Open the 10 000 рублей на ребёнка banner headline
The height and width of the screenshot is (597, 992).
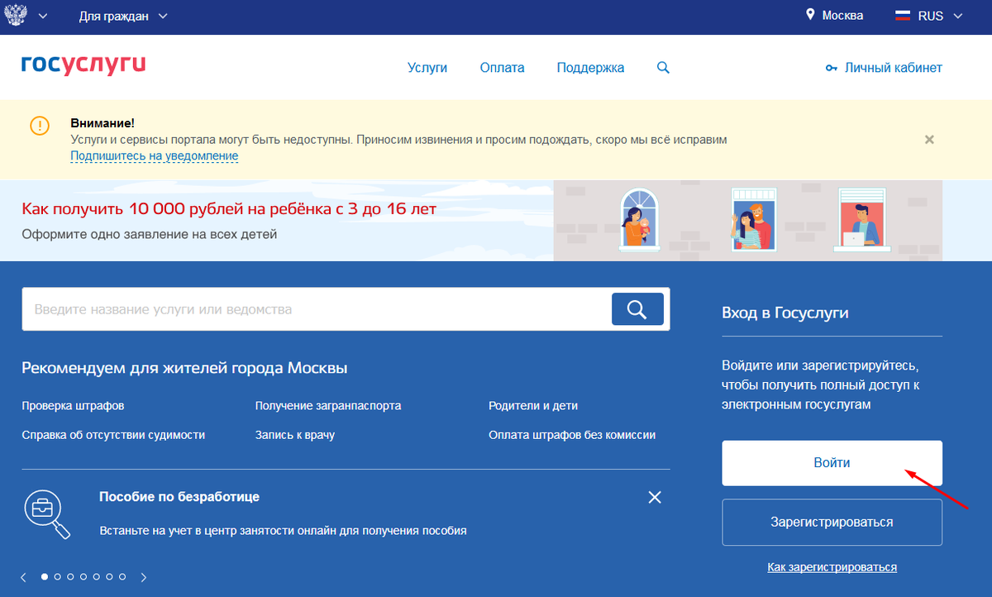[229, 209]
